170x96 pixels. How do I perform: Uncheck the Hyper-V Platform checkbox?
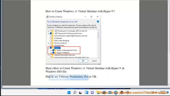53,53
